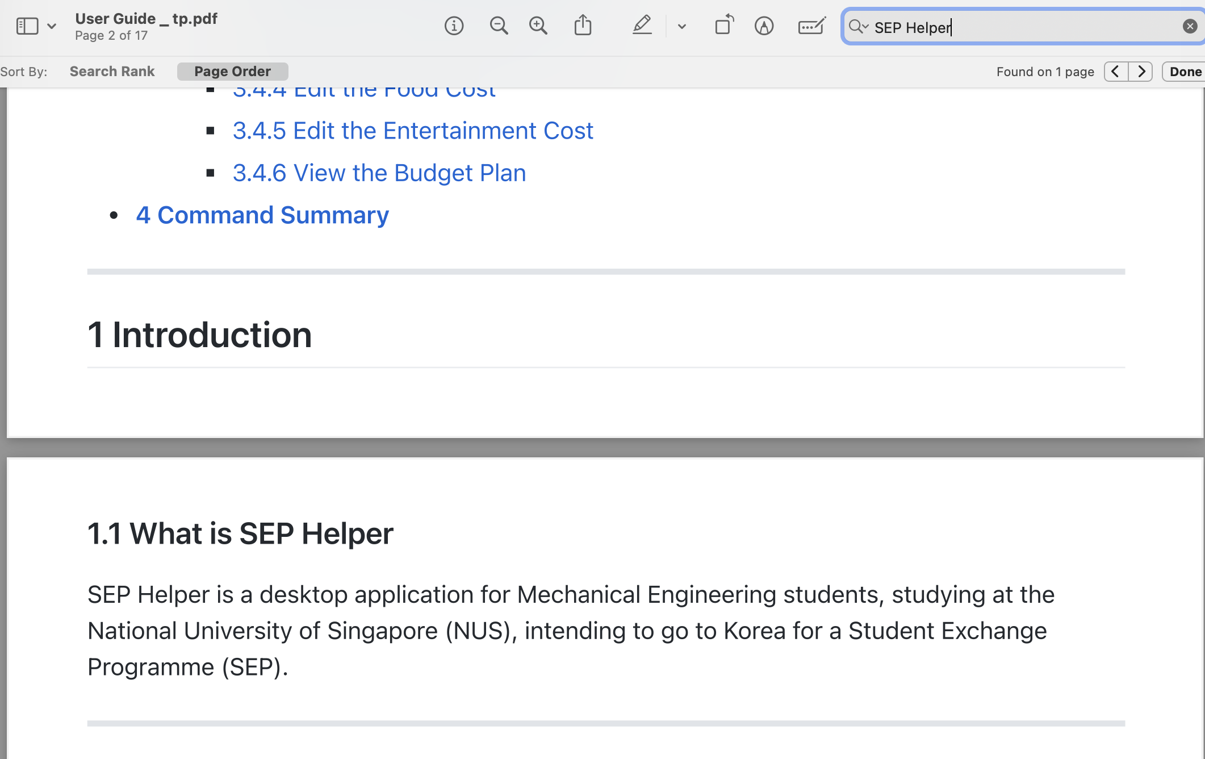Open the form filling tool

(811, 26)
